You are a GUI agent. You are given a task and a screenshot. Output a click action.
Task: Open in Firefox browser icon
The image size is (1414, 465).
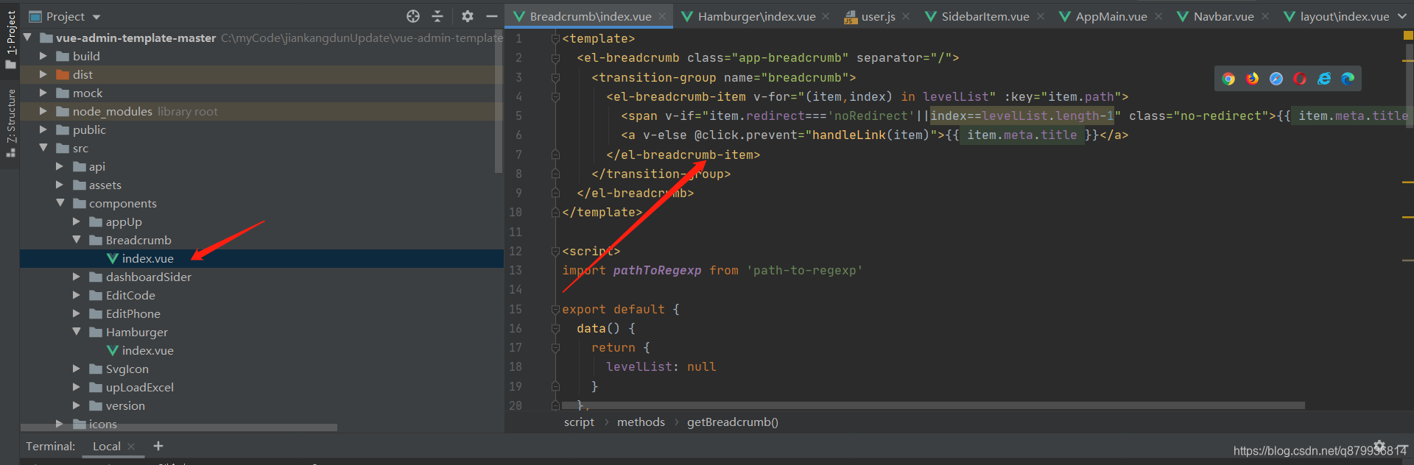tap(1252, 79)
